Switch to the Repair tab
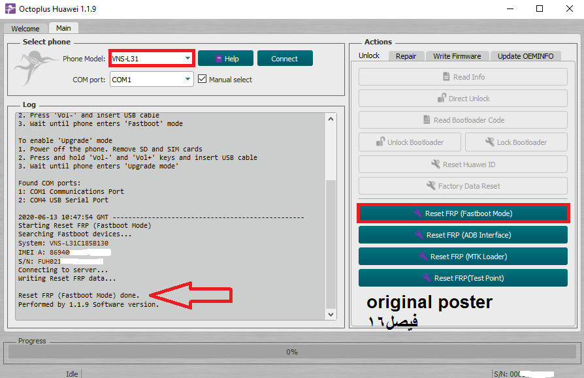This screenshot has height=378, width=584. point(406,56)
